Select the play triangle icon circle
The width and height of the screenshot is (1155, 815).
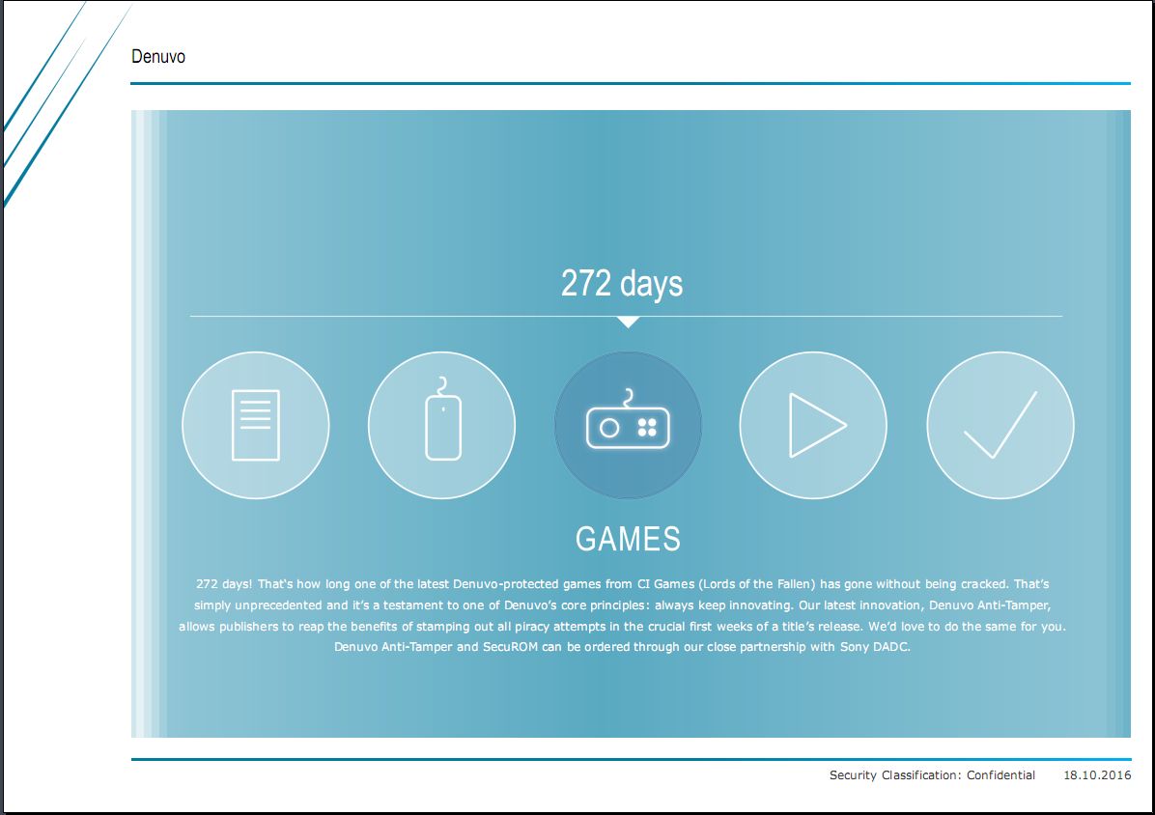pos(813,426)
